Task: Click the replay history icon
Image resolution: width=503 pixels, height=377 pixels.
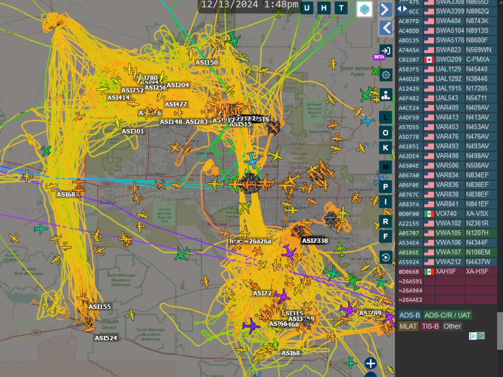Action: [x=386, y=257]
